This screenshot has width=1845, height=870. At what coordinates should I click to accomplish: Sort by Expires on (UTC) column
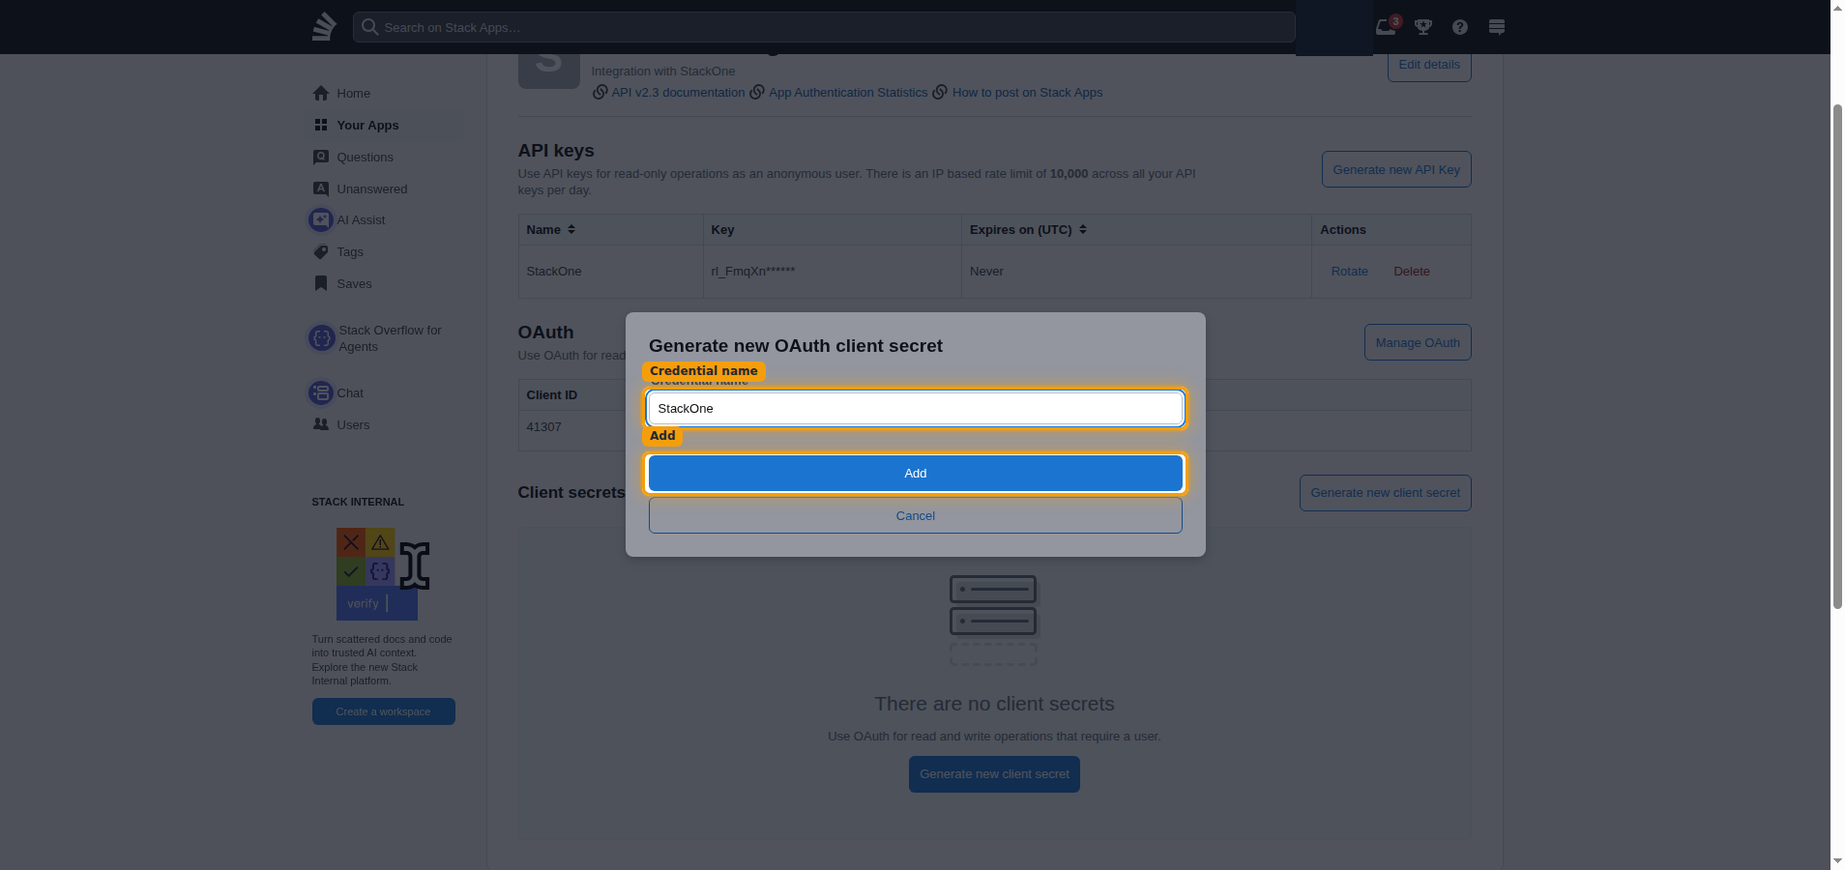pos(1028,229)
